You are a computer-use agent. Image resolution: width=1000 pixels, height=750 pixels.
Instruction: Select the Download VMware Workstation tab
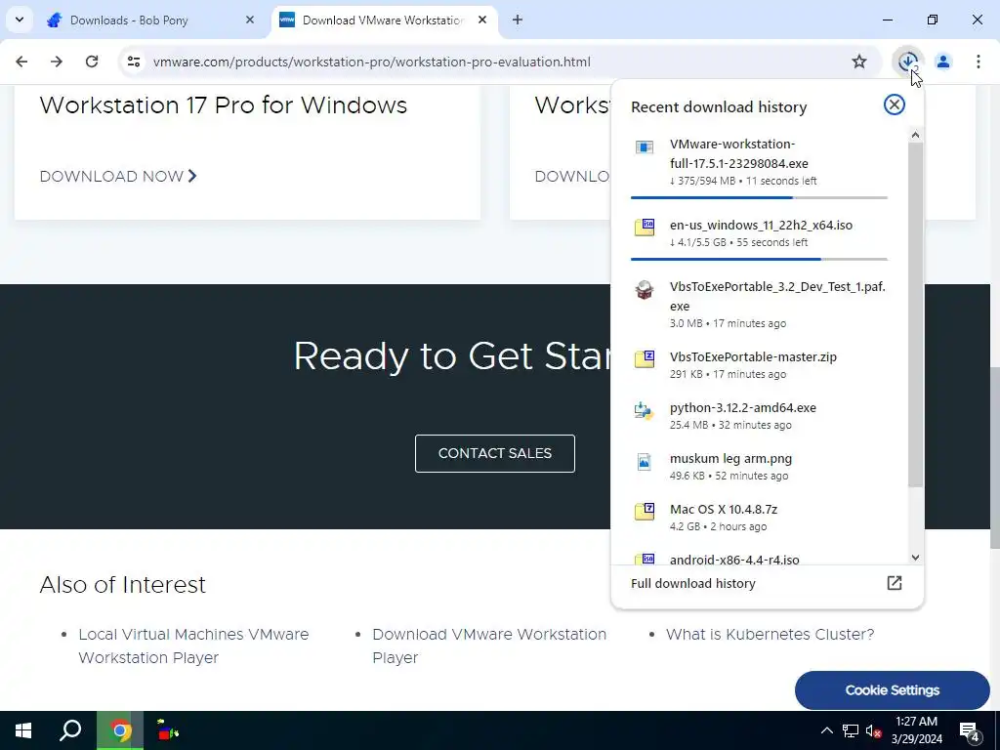coord(383,21)
